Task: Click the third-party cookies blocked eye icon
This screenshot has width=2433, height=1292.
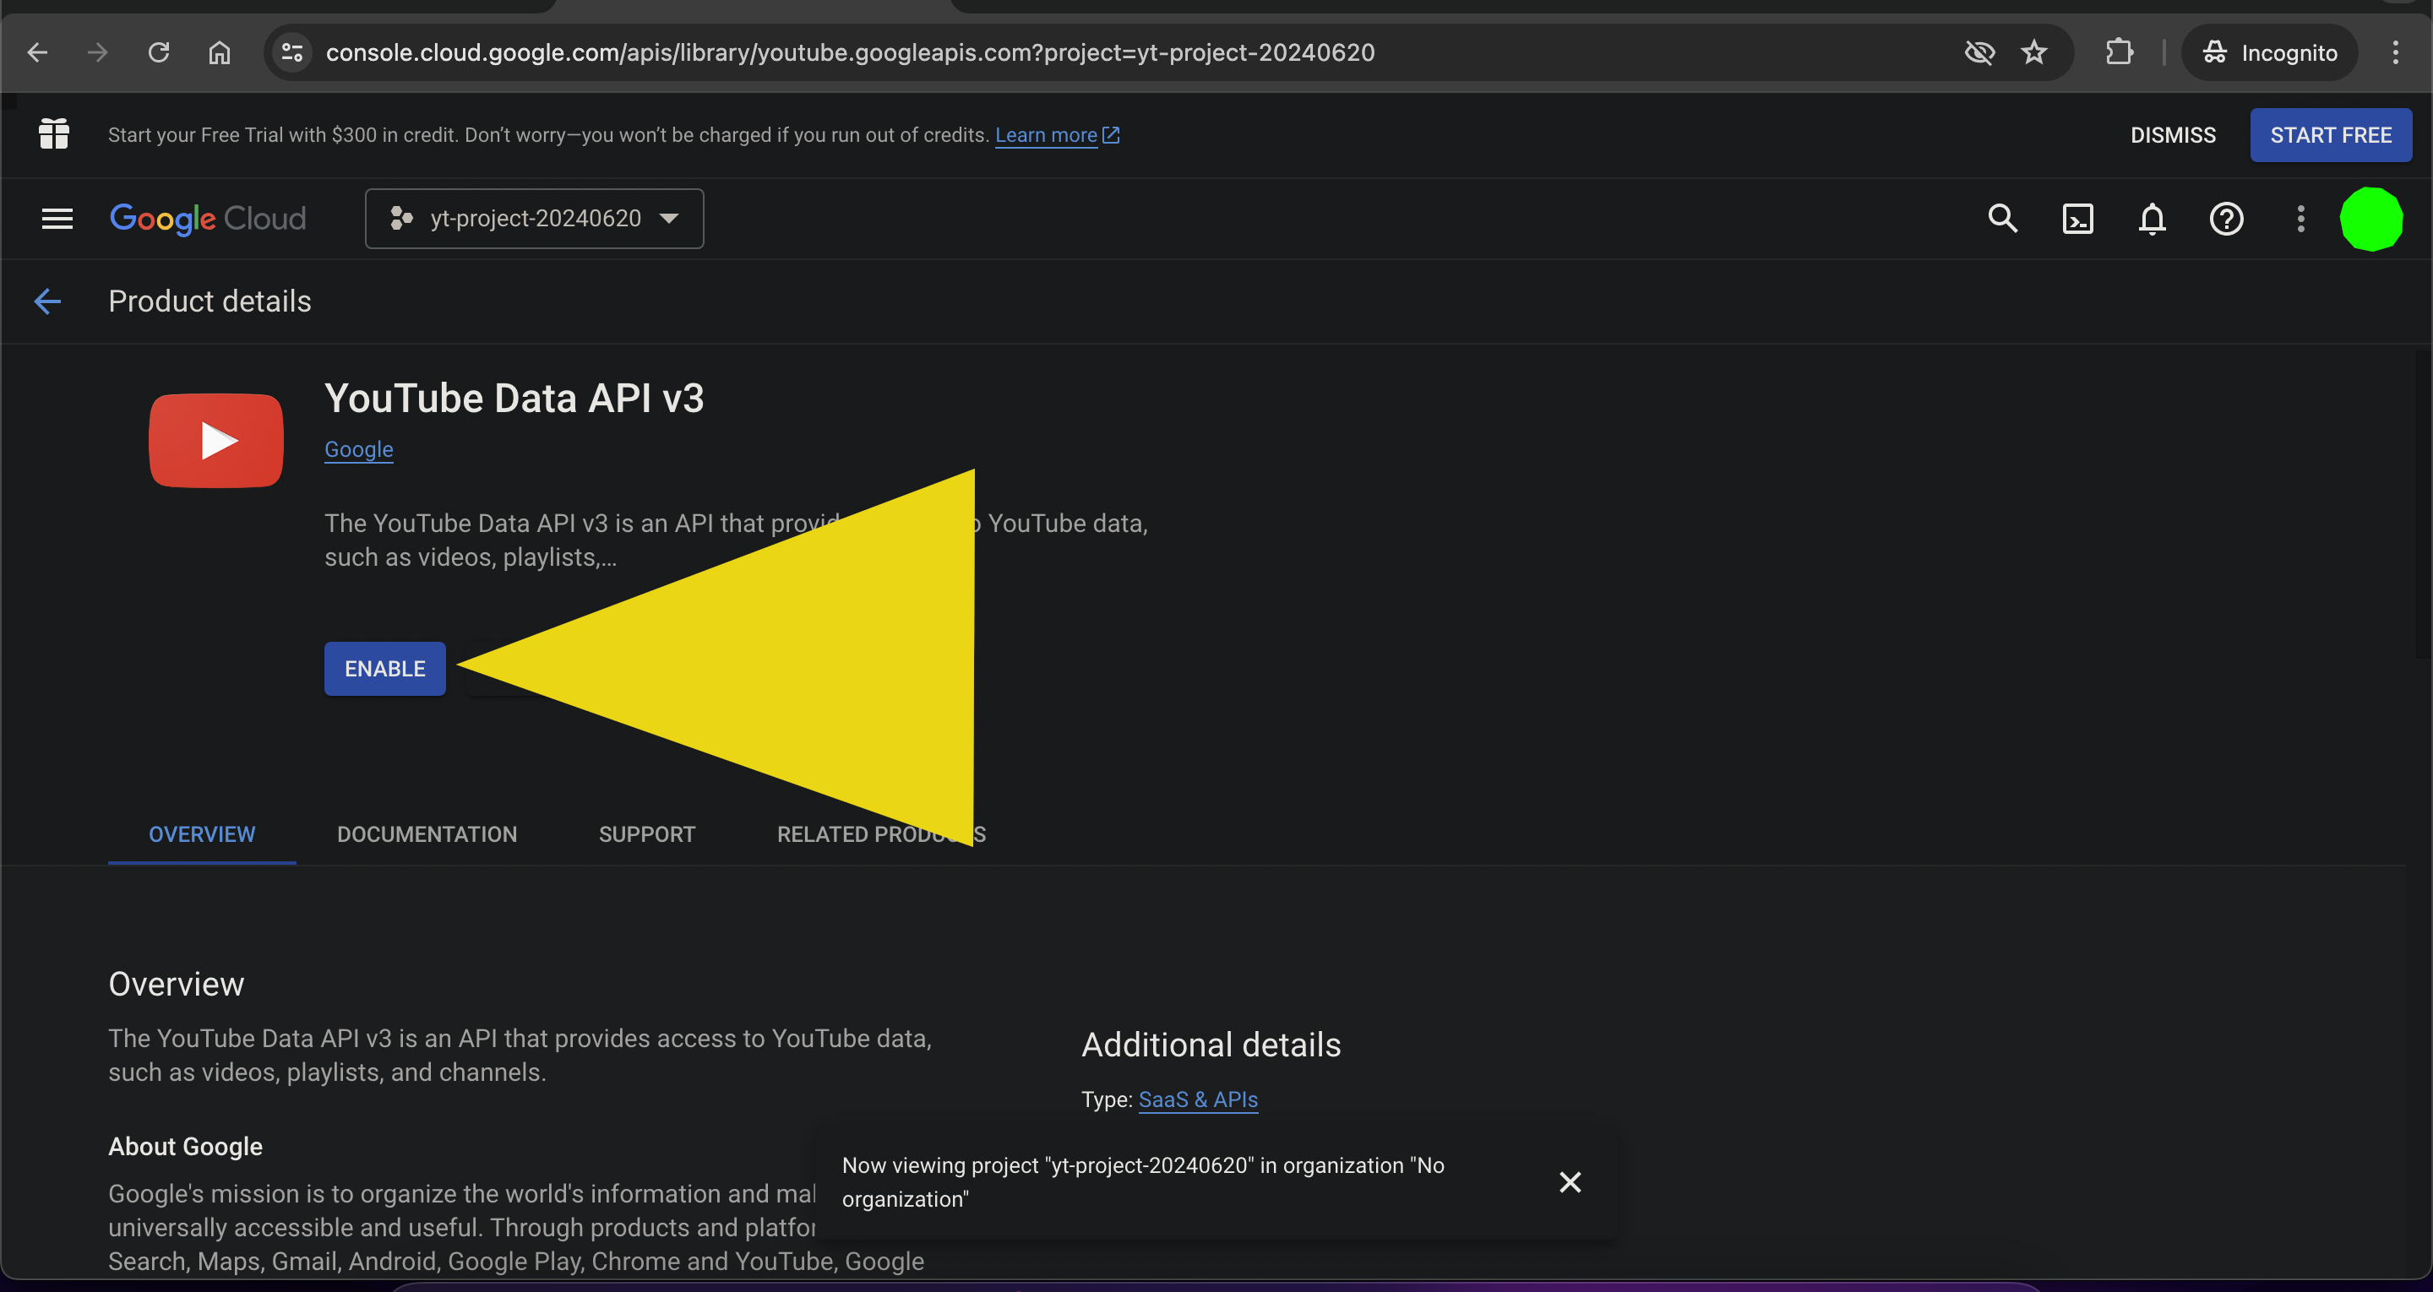Action: pos(1979,52)
